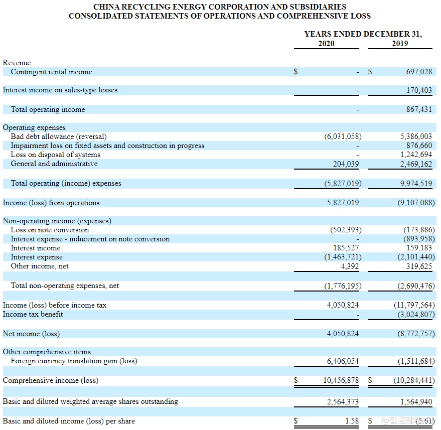The height and width of the screenshot is (430, 441).
Task: Select net loss value (8,772,757)
Action: pos(416,334)
